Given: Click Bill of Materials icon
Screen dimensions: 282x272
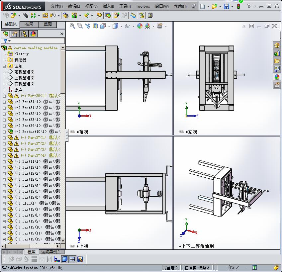Looking at the screenshot, I should tap(108, 16).
